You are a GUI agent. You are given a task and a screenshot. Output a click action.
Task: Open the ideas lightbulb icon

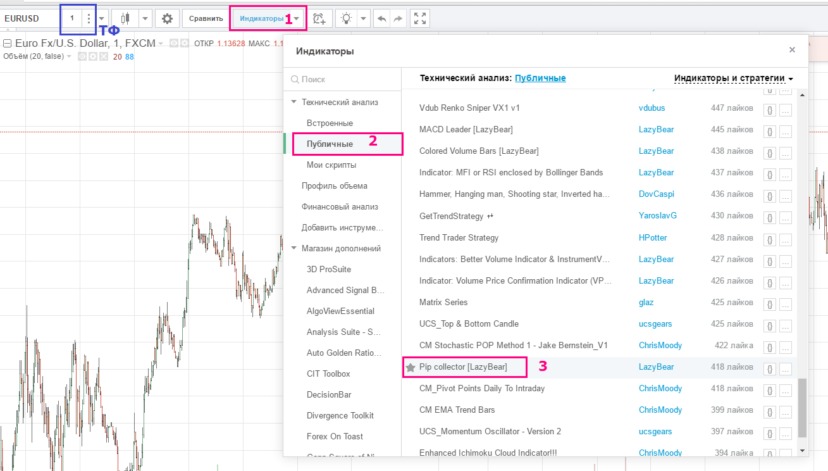click(346, 18)
